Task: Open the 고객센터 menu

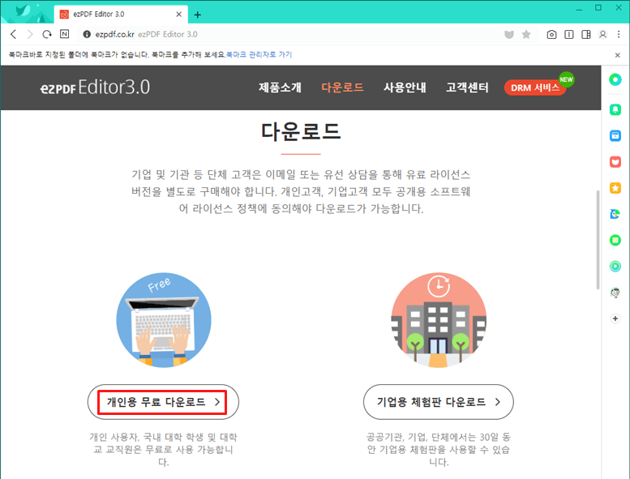Action: tap(467, 88)
